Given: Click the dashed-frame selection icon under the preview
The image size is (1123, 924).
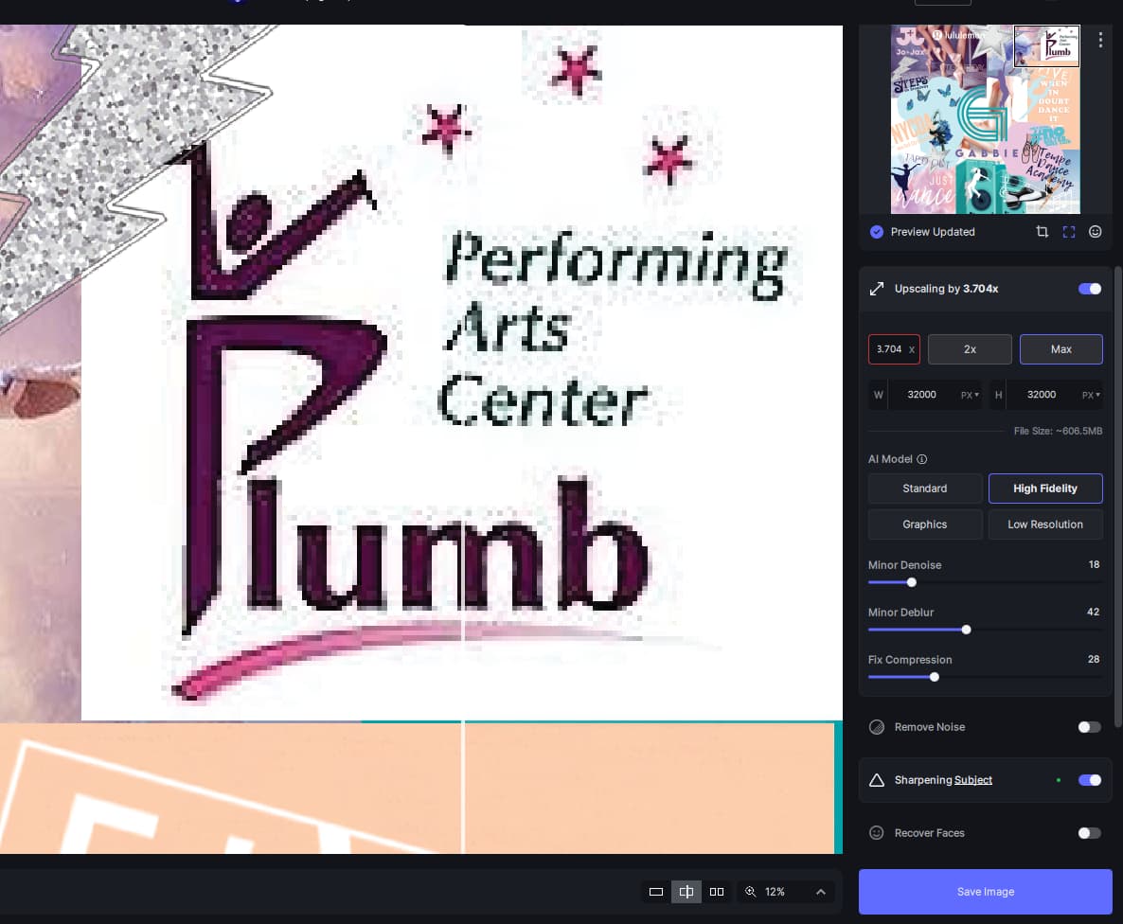Looking at the screenshot, I should (1068, 232).
